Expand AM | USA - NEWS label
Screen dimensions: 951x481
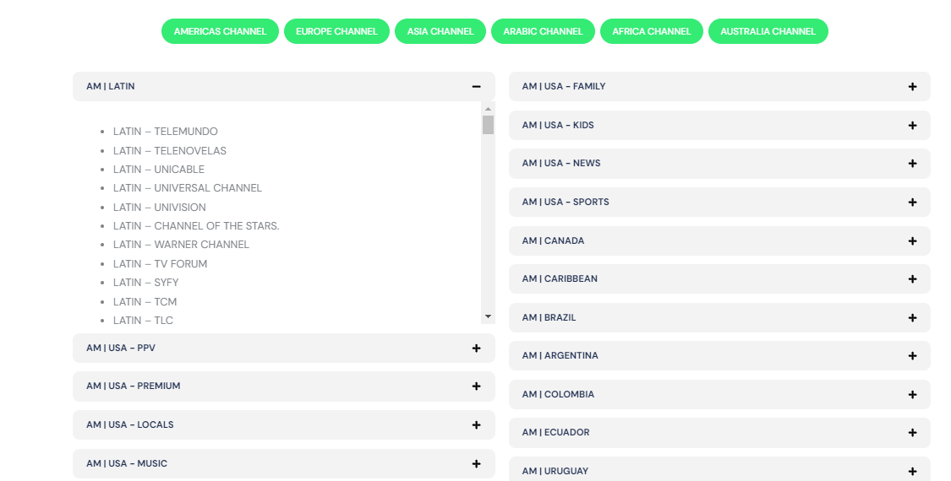click(x=561, y=163)
